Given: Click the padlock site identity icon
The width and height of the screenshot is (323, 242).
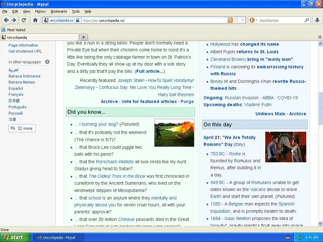Looking at the screenshot, I should point(78,20).
